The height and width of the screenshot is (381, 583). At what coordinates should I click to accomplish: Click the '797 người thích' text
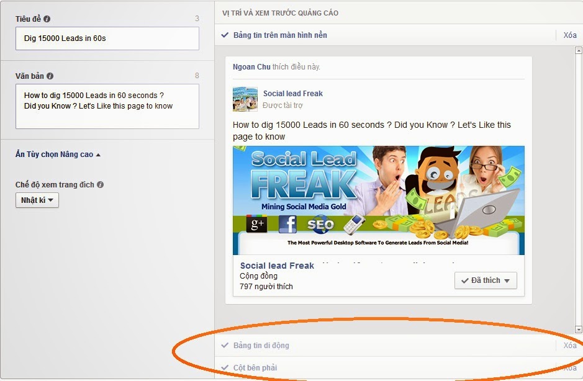(x=266, y=287)
